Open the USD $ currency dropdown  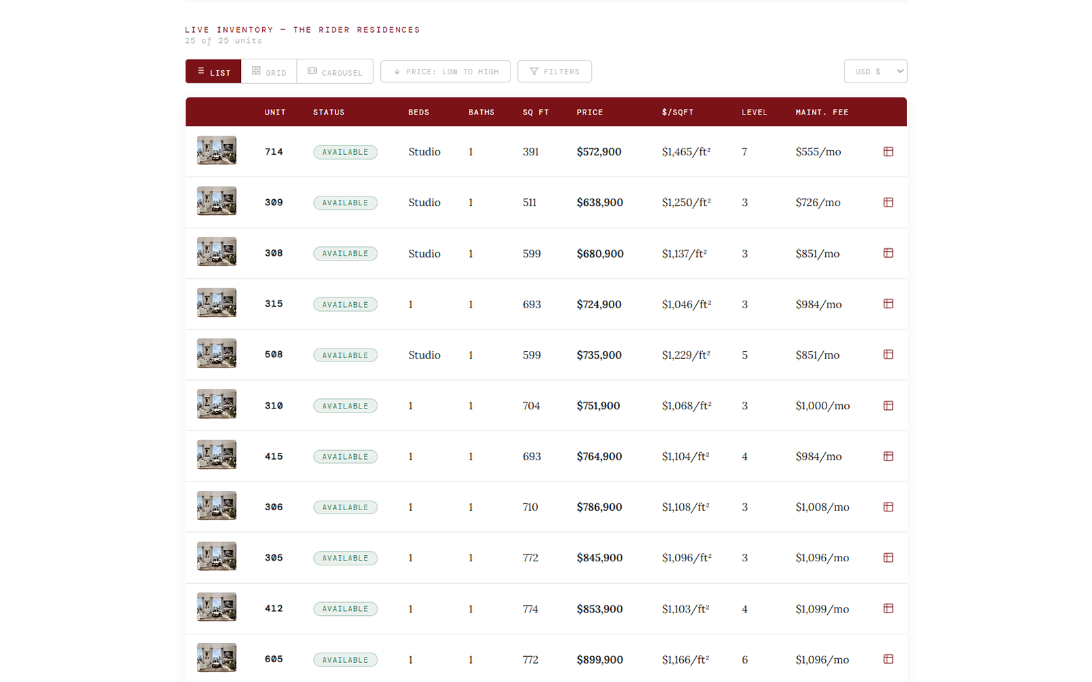(x=876, y=72)
